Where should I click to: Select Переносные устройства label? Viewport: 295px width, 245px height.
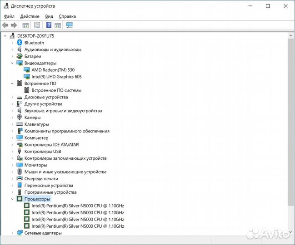coord(49,186)
